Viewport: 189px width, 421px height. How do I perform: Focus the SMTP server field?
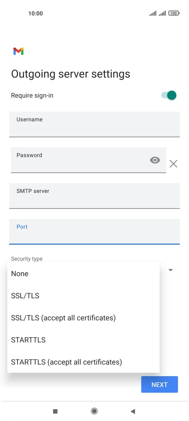(94, 196)
